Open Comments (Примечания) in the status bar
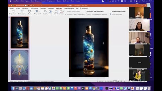The height and width of the screenshot is (91, 162). point(109,81)
